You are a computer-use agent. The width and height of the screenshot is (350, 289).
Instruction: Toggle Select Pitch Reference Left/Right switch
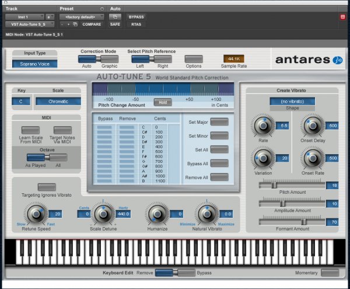click(x=152, y=59)
